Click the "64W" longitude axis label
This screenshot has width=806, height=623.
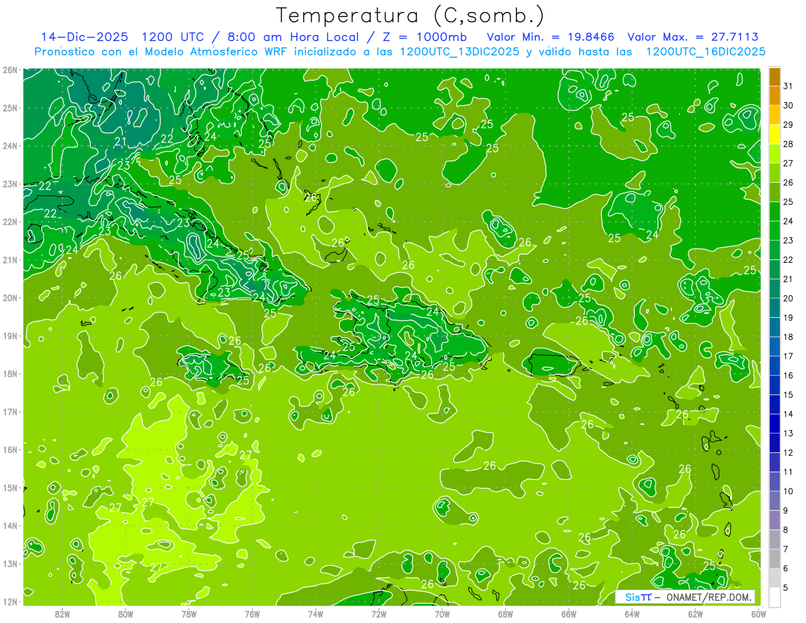(632, 614)
